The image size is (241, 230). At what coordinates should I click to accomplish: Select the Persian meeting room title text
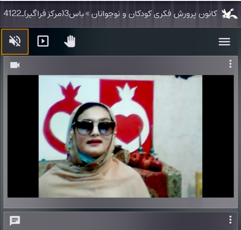pyautogui.click(x=134, y=14)
